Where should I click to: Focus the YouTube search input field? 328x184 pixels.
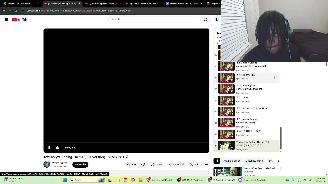click(x=155, y=20)
